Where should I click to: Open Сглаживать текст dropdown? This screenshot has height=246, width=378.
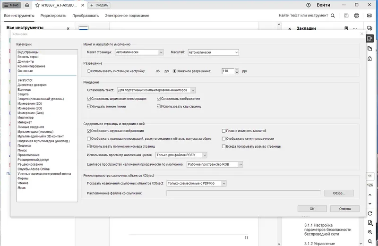point(156,90)
